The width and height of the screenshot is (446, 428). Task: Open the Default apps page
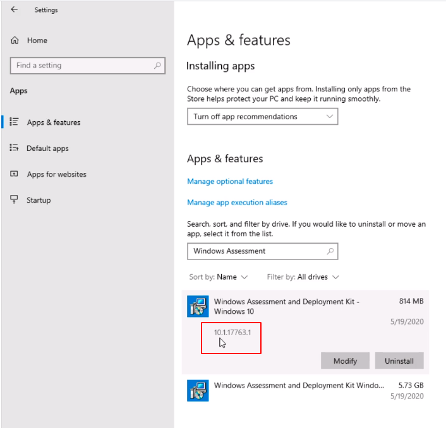(x=47, y=148)
